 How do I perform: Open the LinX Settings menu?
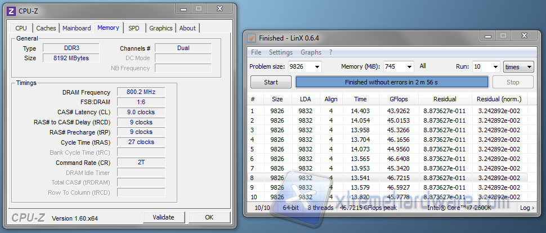[280, 52]
